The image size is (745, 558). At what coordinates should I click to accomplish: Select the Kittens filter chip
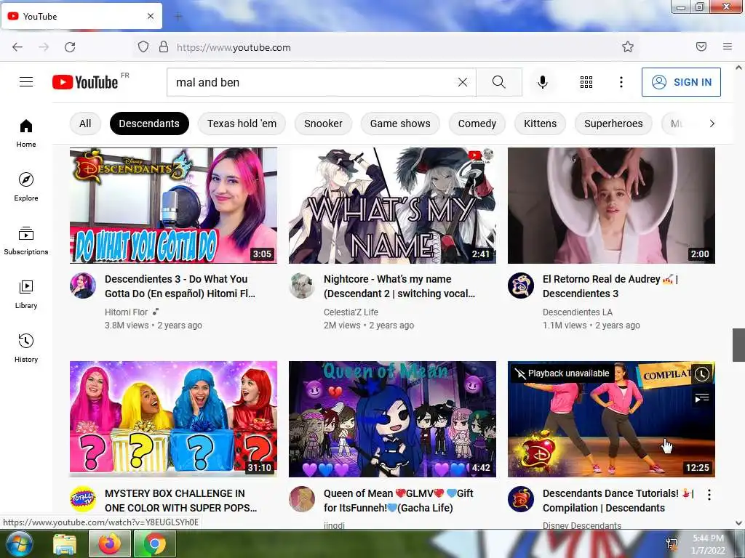point(540,124)
